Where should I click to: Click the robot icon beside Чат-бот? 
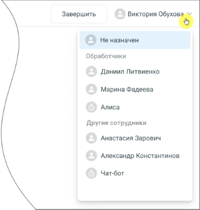pyautogui.click(x=91, y=173)
